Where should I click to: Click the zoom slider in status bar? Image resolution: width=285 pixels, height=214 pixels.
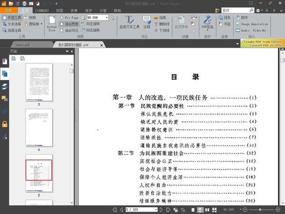pyautogui.click(x=260, y=209)
